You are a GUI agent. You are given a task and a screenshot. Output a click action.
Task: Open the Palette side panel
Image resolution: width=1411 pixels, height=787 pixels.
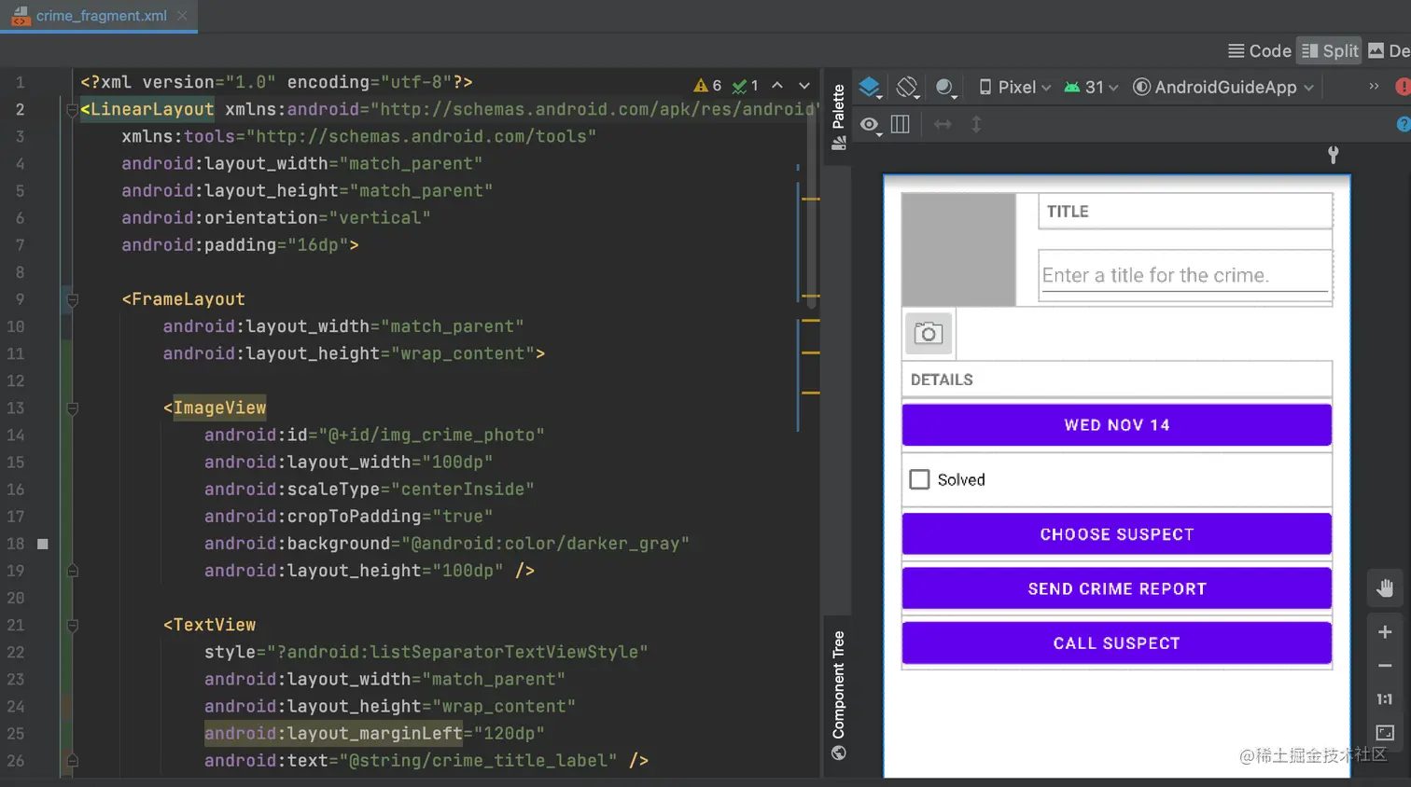pyautogui.click(x=838, y=117)
